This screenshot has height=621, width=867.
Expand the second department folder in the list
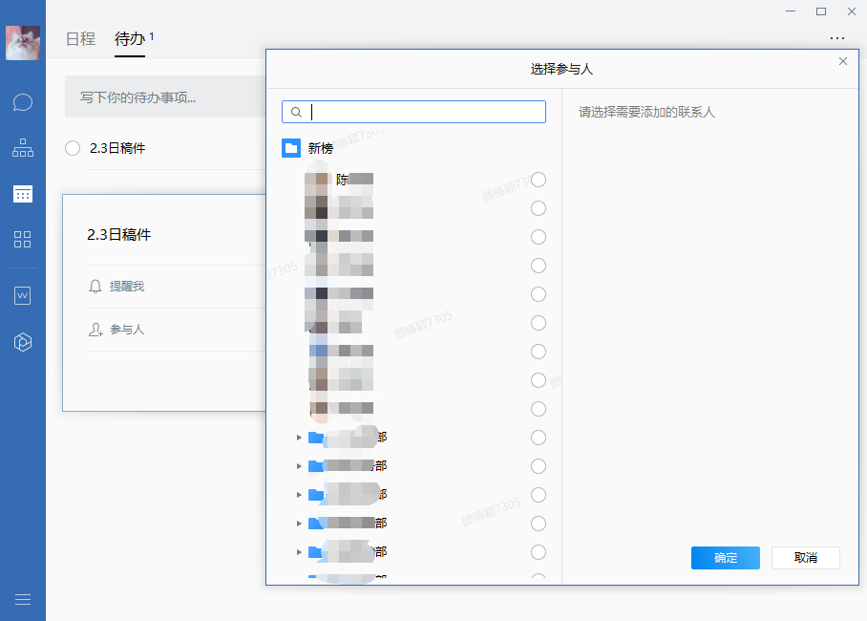pyautogui.click(x=299, y=466)
